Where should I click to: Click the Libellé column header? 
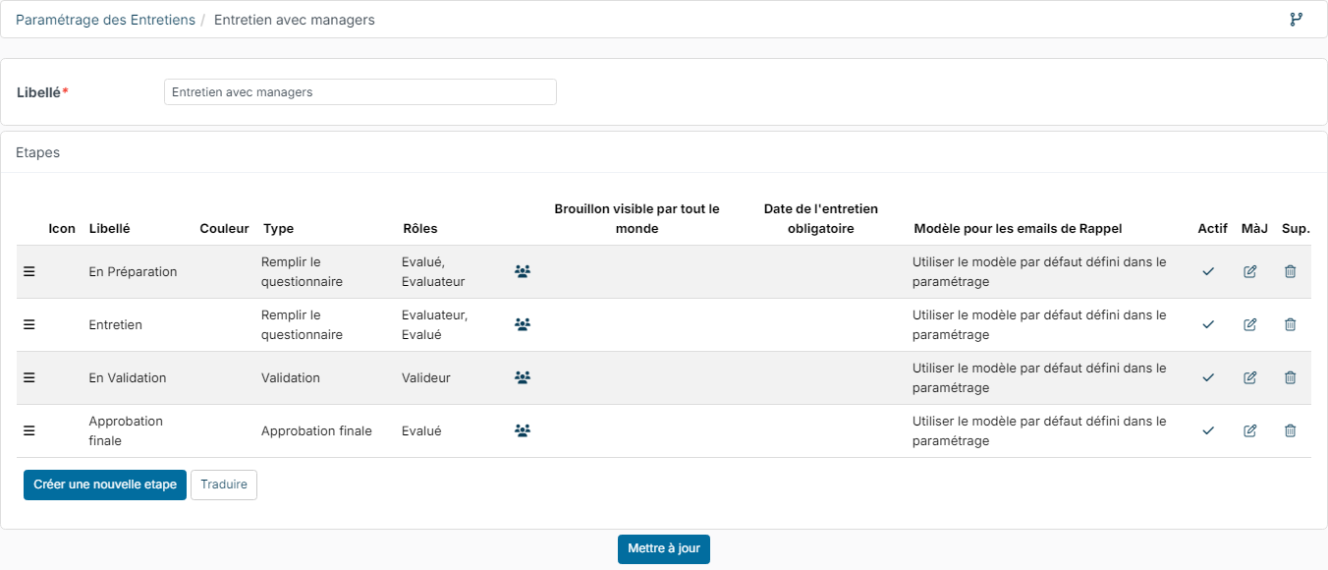pos(109,228)
